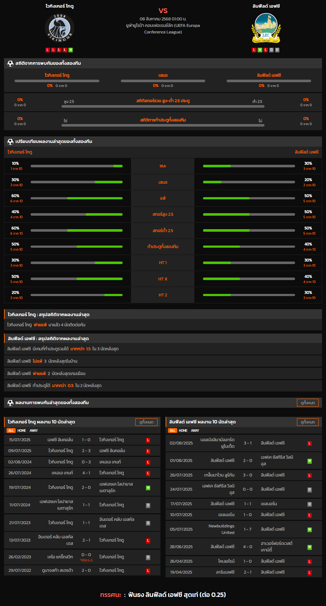Viewport: 326px width, 606px height.
Task: Click the L badge on 02/08/2025 Linfield row
Action: tap(310, 443)
